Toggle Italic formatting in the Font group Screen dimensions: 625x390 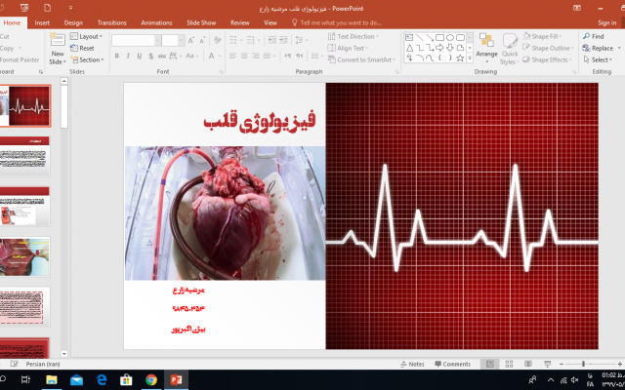[x=128, y=57]
